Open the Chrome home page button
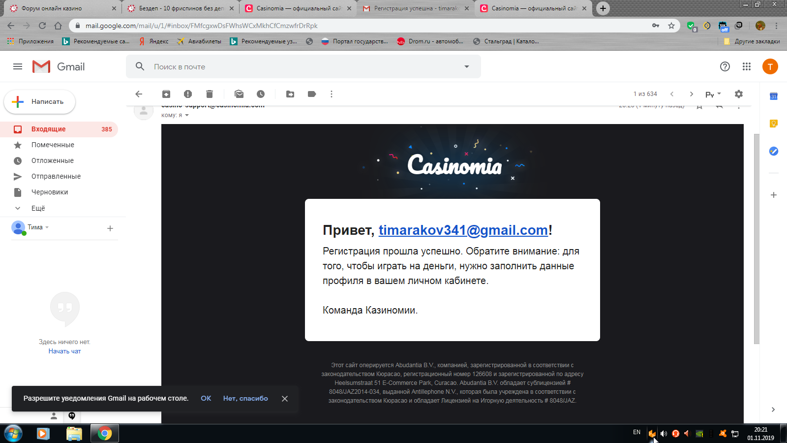Screen dimensions: 787x443 [58, 26]
